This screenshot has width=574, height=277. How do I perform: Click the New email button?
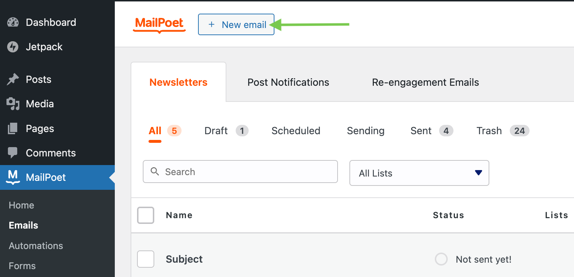[236, 24]
